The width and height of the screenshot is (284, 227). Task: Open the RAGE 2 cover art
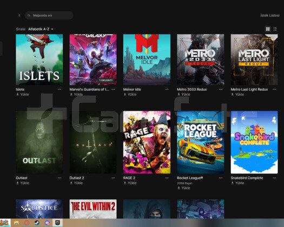point(147,142)
